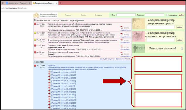Click the red marker of the 13 дек news entry
This screenshot has height=110, width=186.
(x=35, y=66)
